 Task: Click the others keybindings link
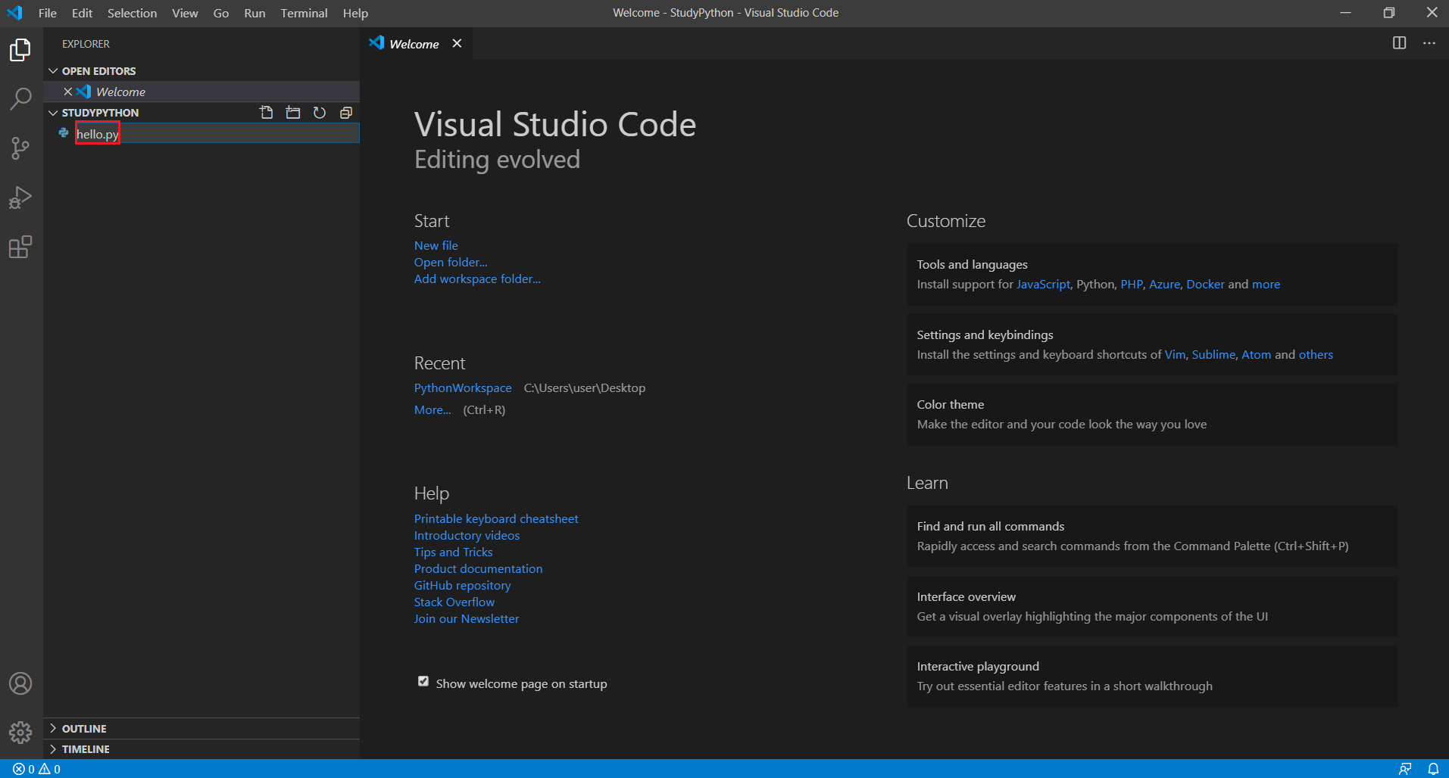coord(1316,354)
